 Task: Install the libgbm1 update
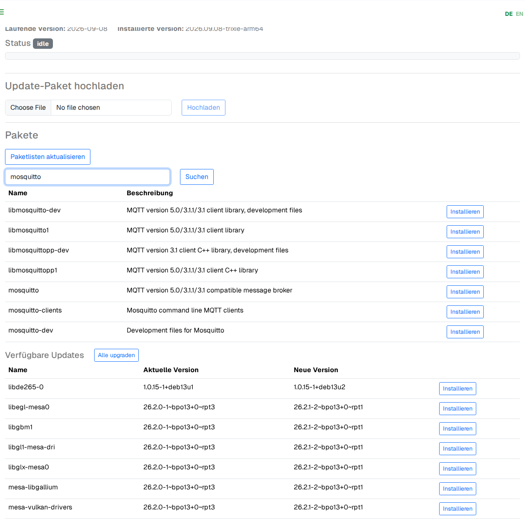pos(457,429)
